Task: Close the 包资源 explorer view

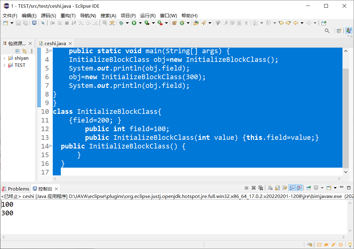Action: (30, 43)
